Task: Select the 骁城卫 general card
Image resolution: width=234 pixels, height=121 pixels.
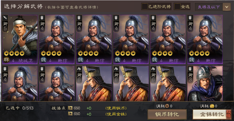Action: point(20,39)
